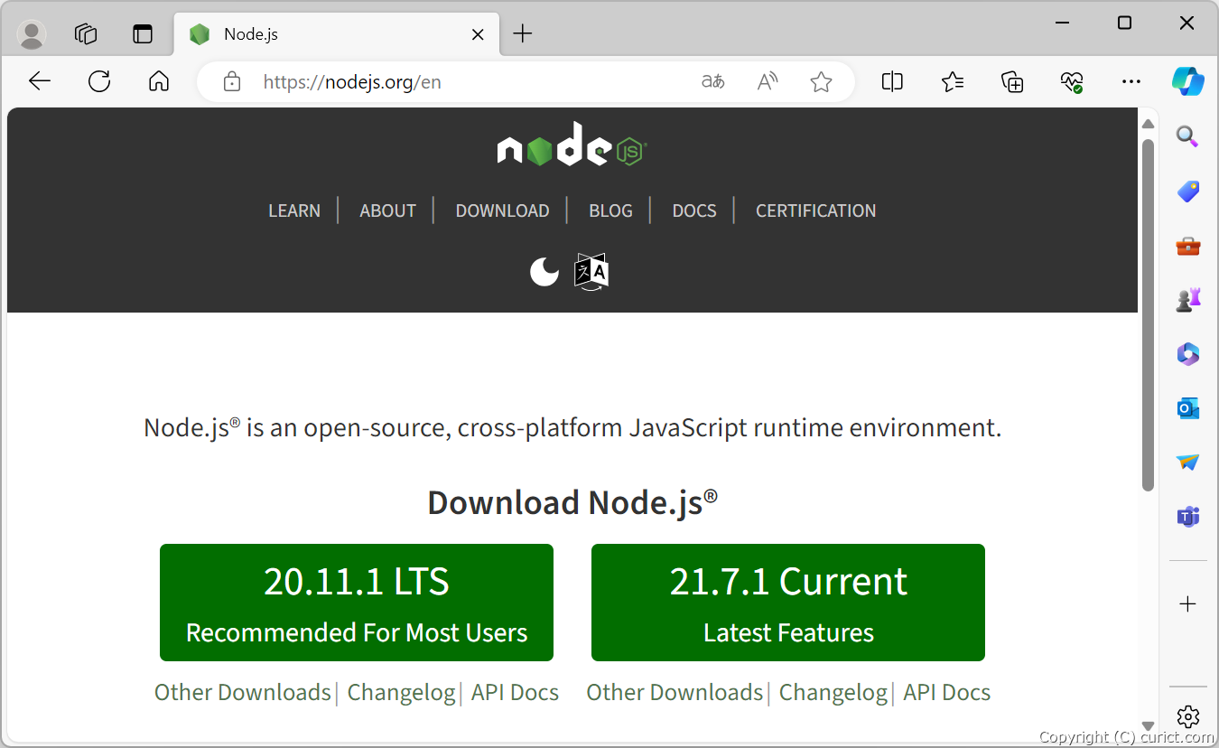Open the Edge sidebar search icon

coord(1186,136)
